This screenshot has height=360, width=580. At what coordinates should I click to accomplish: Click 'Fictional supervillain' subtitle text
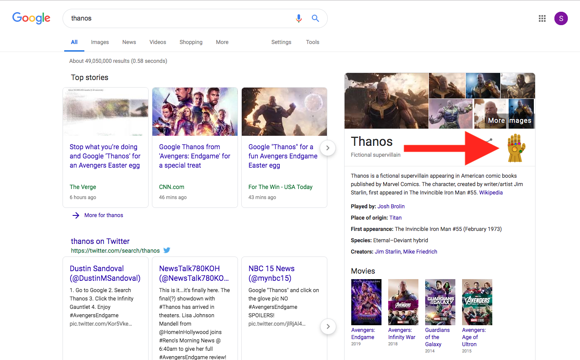click(376, 155)
